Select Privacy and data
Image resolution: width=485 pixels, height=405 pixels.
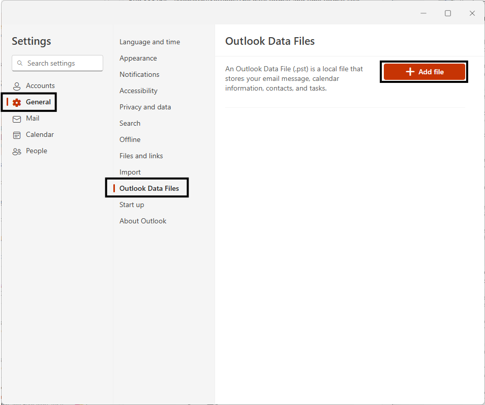coord(145,107)
